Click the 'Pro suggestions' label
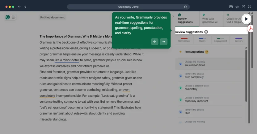Image resolution: width=257 pixels, height=134 pixels. [x=194, y=52]
